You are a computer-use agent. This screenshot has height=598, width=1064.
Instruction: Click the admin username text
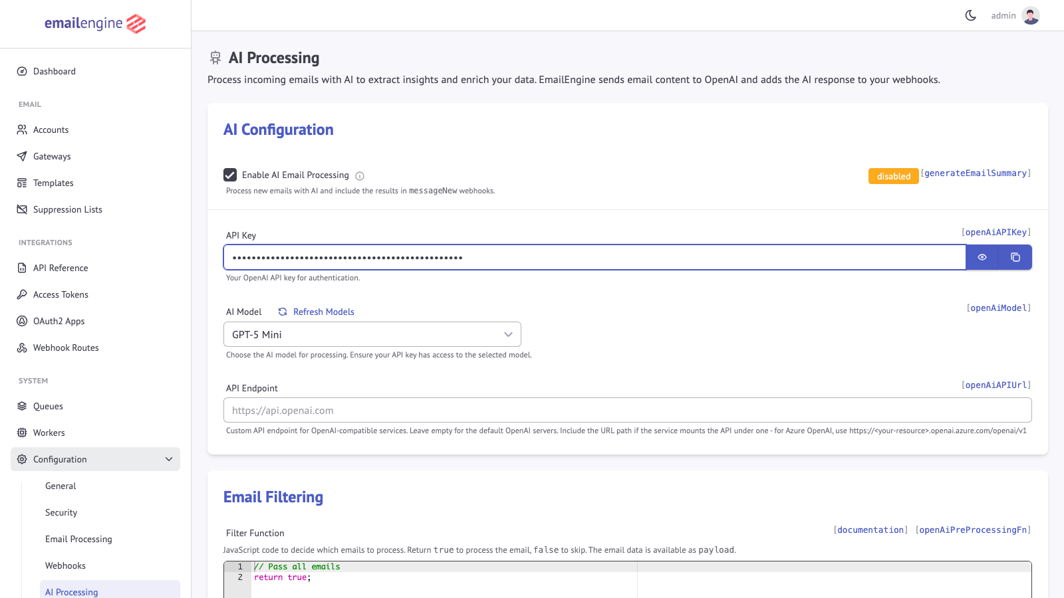coord(1003,15)
